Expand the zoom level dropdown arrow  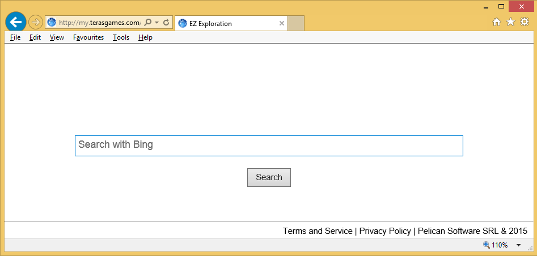point(518,245)
